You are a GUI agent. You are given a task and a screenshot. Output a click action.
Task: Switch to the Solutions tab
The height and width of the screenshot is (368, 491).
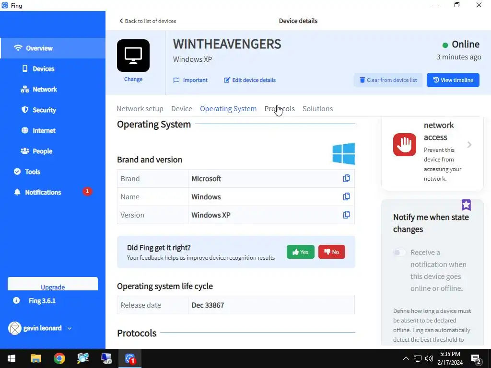(x=317, y=109)
